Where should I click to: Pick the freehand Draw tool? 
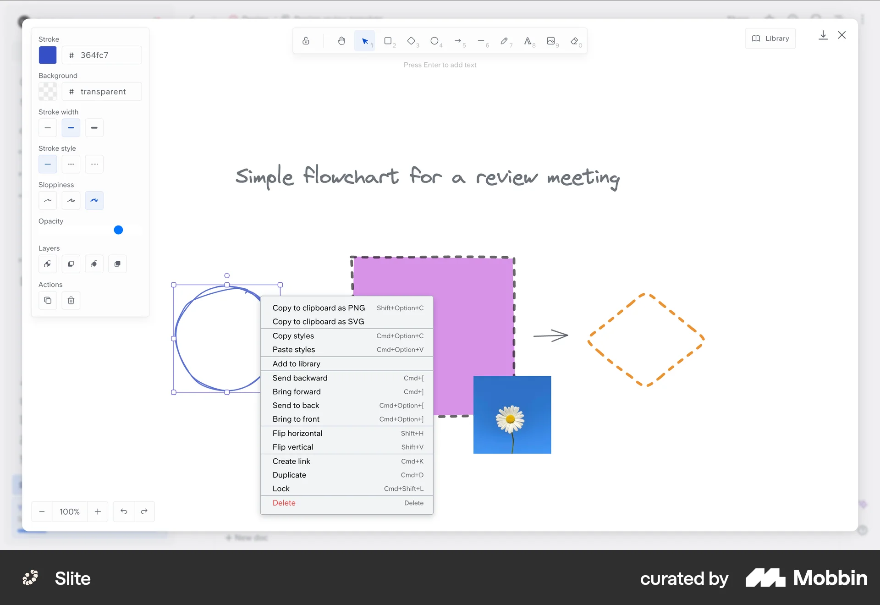pos(505,41)
